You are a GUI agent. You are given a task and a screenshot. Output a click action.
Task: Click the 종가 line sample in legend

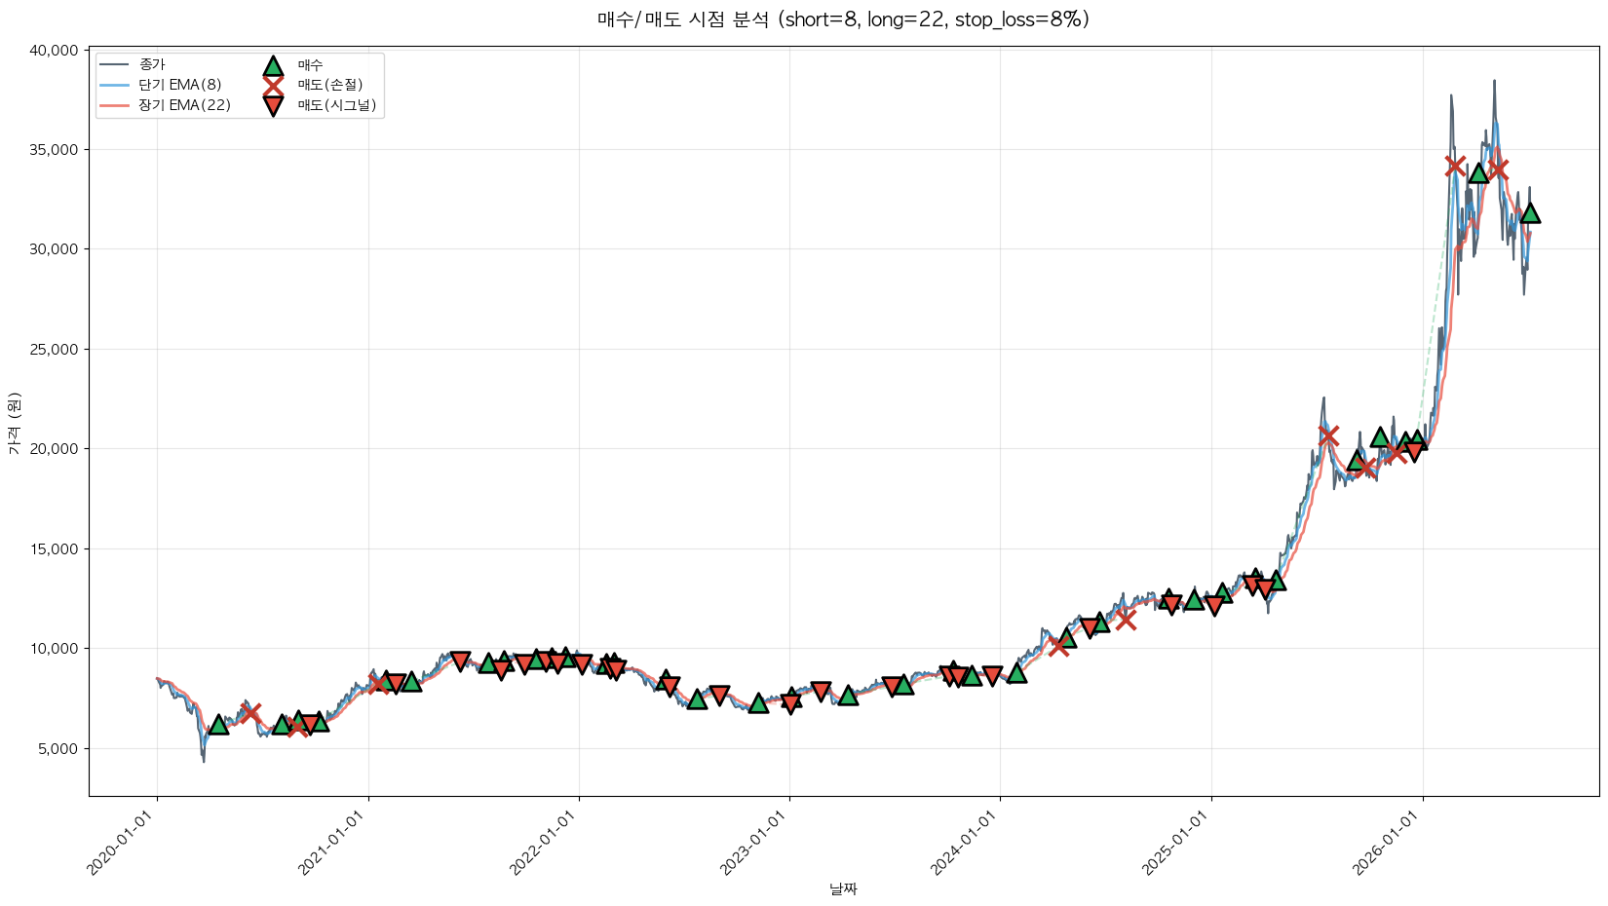pyautogui.click(x=114, y=64)
